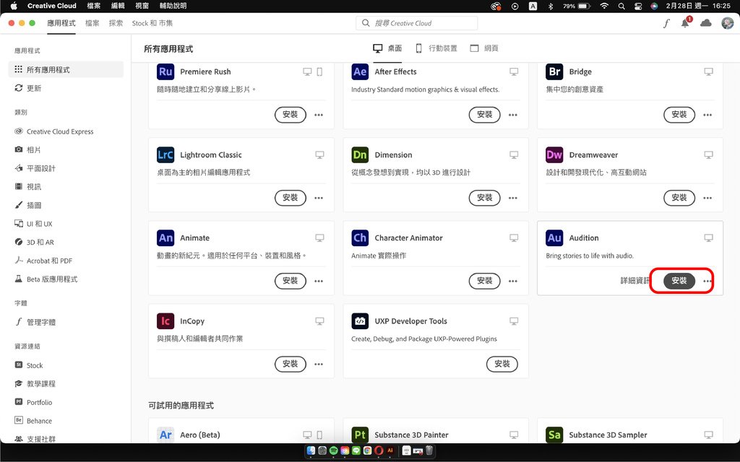Click the Dreamweaver app icon
740x462 pixels.
pos(554,154)
